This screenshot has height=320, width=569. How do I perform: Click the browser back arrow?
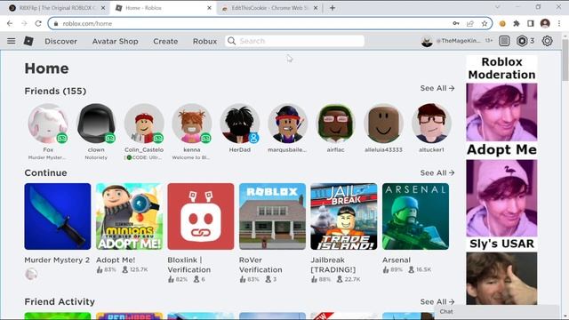(10, 24)
